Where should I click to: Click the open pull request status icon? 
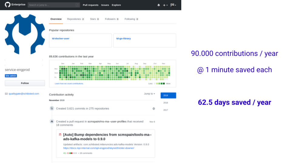(x=60, y=134)
